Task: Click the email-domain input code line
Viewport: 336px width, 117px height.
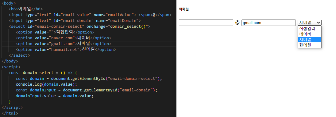Action: pos(75,21)
